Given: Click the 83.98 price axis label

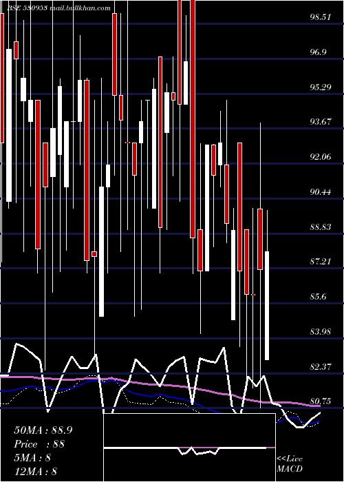Looking at the screenshot, I should [321, 332].
